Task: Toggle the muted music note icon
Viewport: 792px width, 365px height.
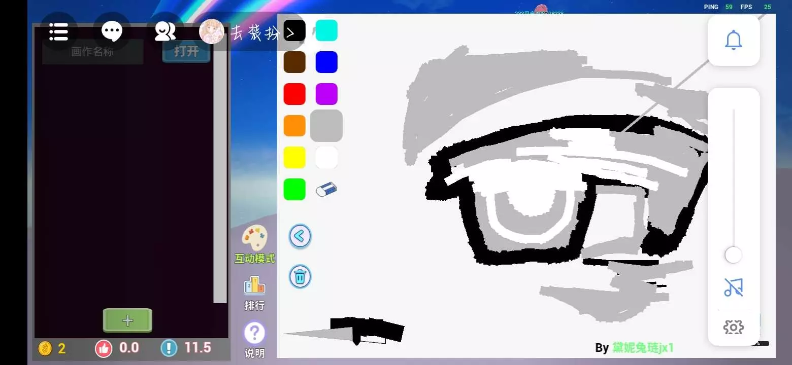Action: pyautogui.click(x=733, y=287)
